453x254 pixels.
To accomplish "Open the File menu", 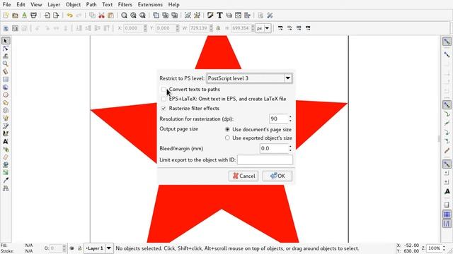I will (x=6, y=5).
